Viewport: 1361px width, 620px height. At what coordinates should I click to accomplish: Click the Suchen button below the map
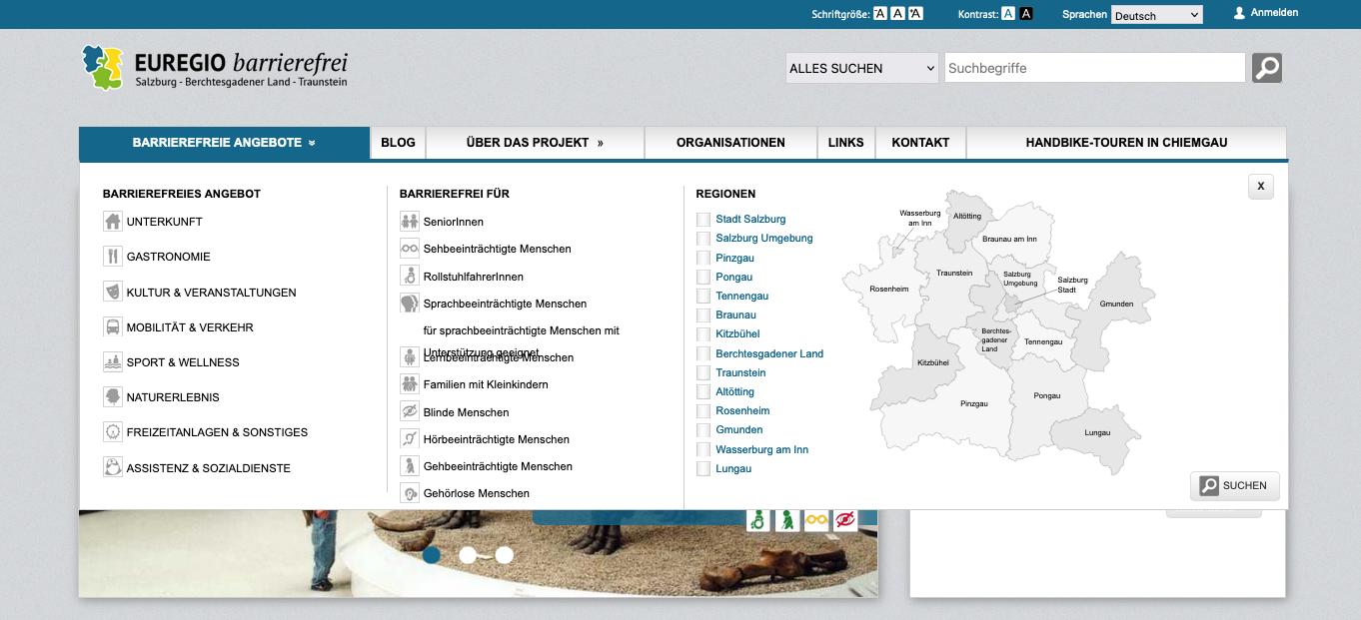(x=1234, y=486)
